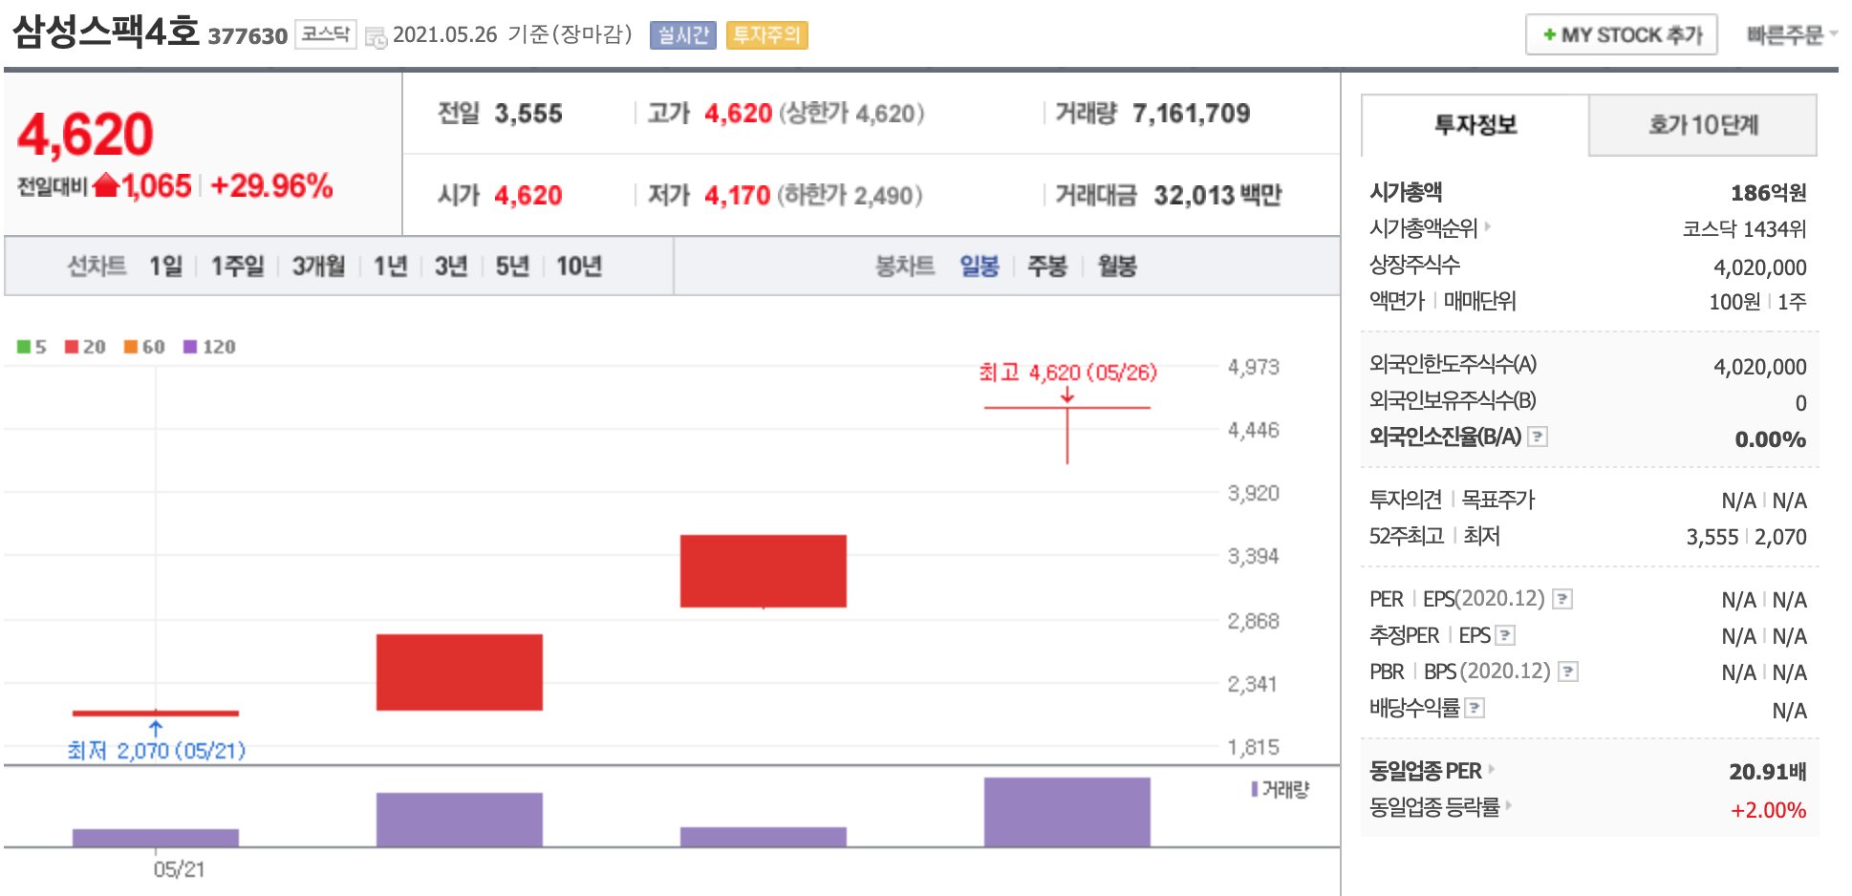Select the 1년 line chart period
Image resolution: width=1852 pixels, height=896 pixels.
390,266
